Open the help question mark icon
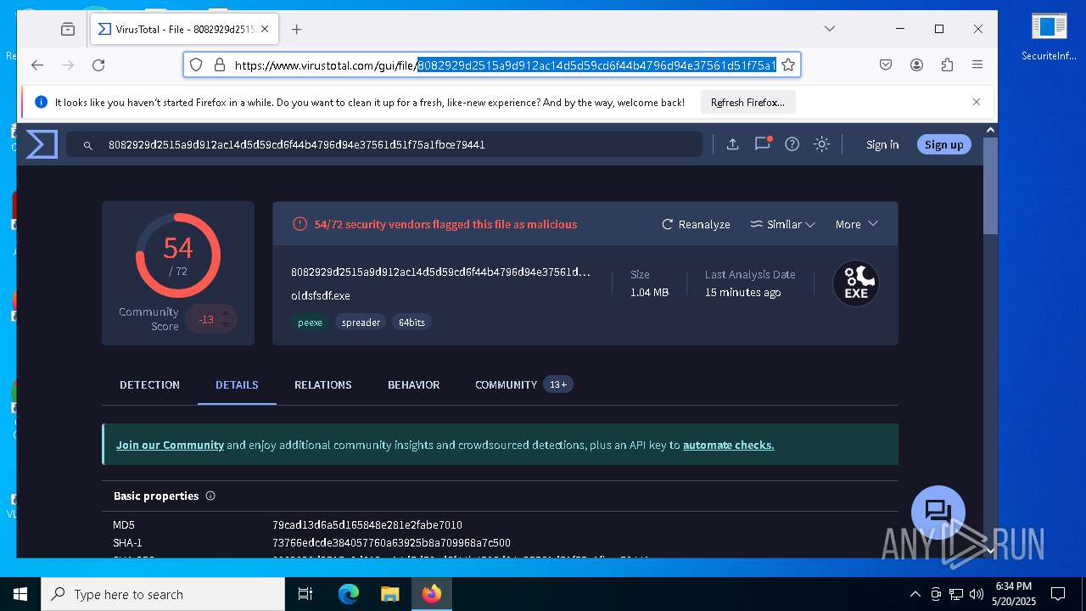Viewport: 1086px width, 611px height. tap(792, 144)
